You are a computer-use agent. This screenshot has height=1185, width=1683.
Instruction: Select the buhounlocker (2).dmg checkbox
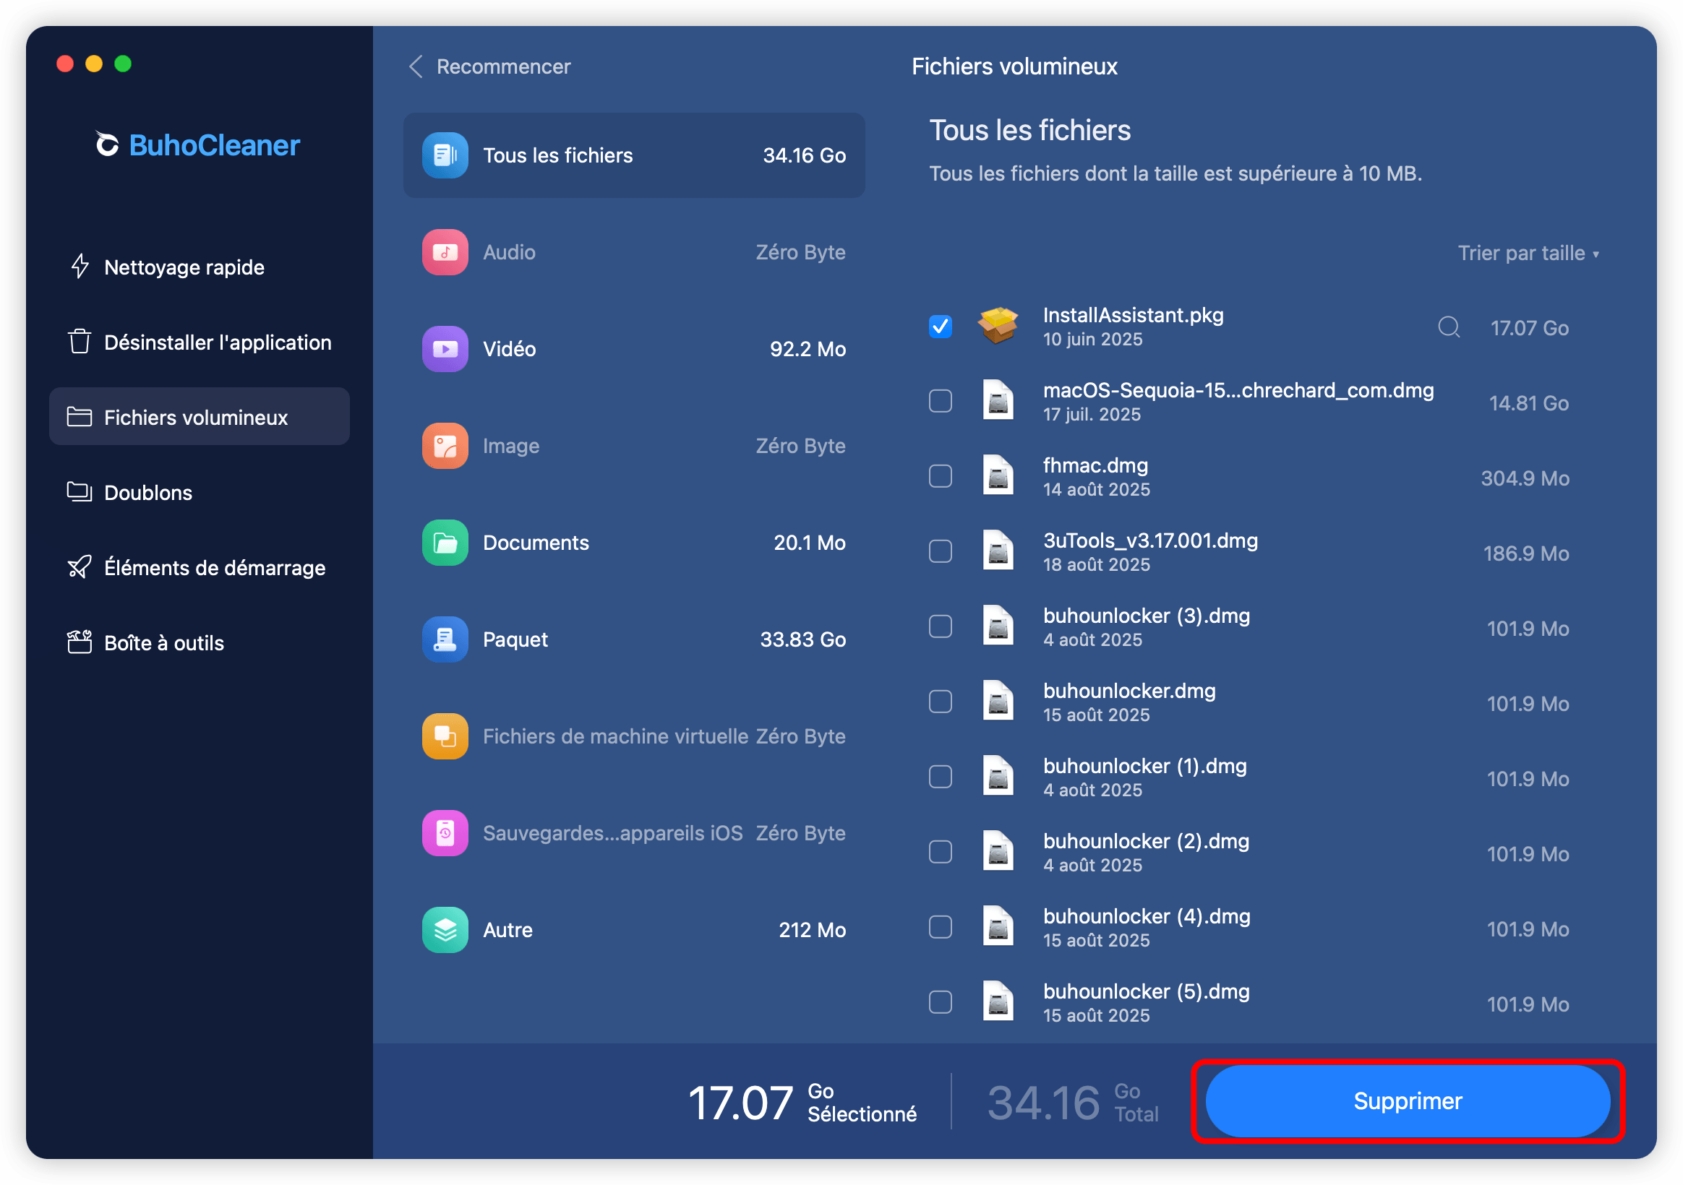pyautogui.click(x=941, y=852)
